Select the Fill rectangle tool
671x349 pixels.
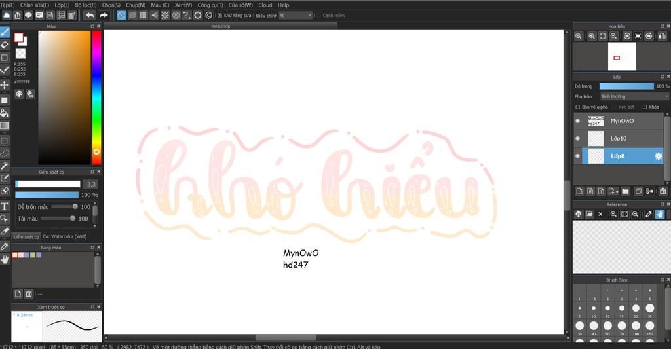(x=5, y=100)
